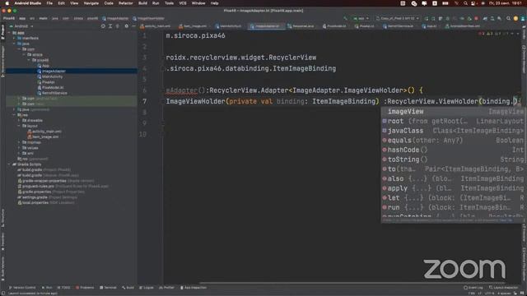
Task: Open the Profiler tool window
Action: 166,288
